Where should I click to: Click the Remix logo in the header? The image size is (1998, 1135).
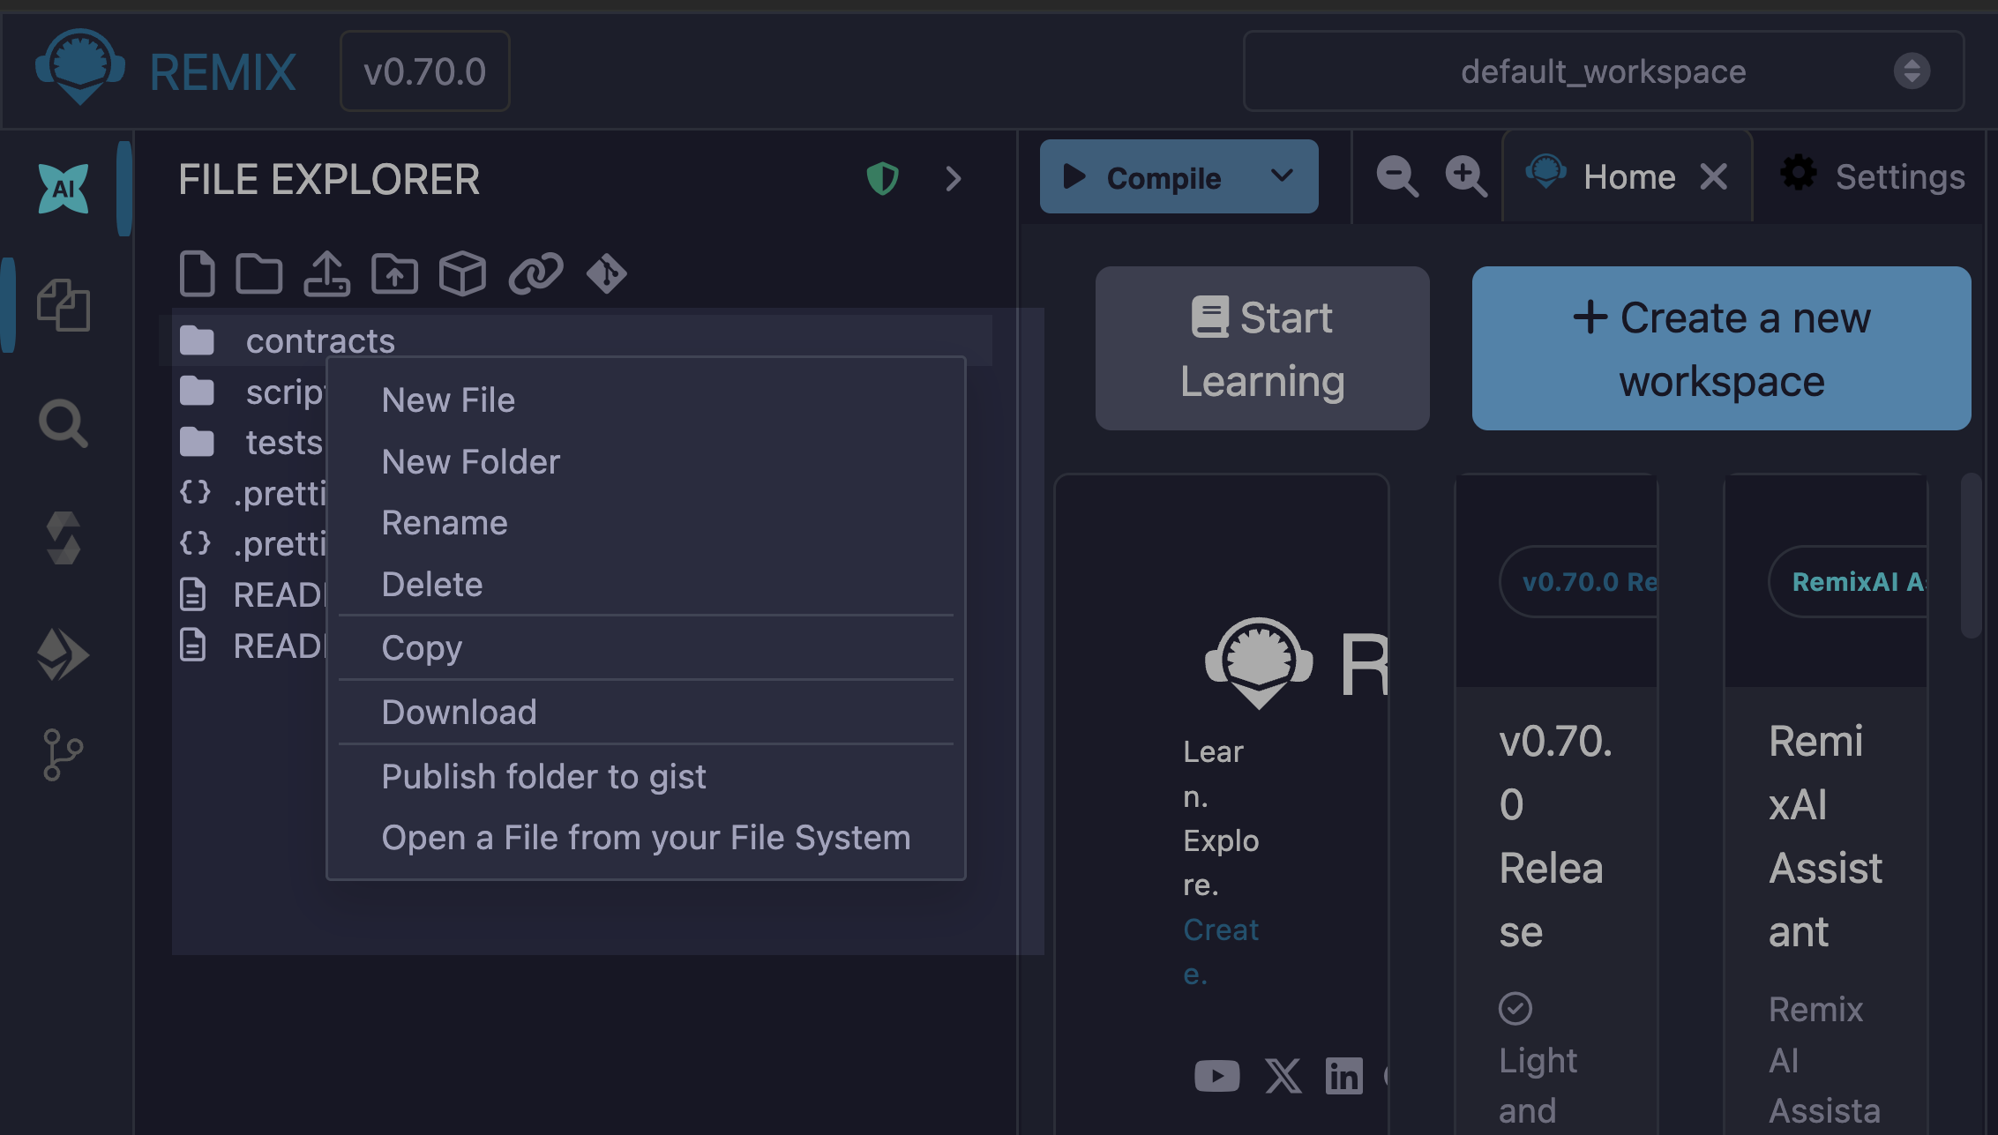[x=80, y=68]
